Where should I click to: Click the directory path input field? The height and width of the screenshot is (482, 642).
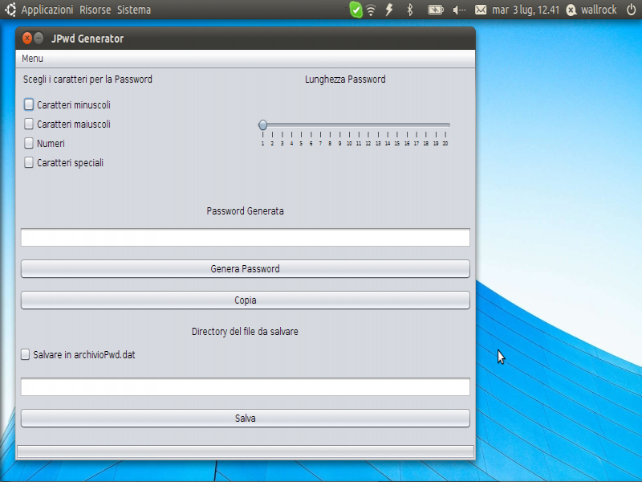246,387
